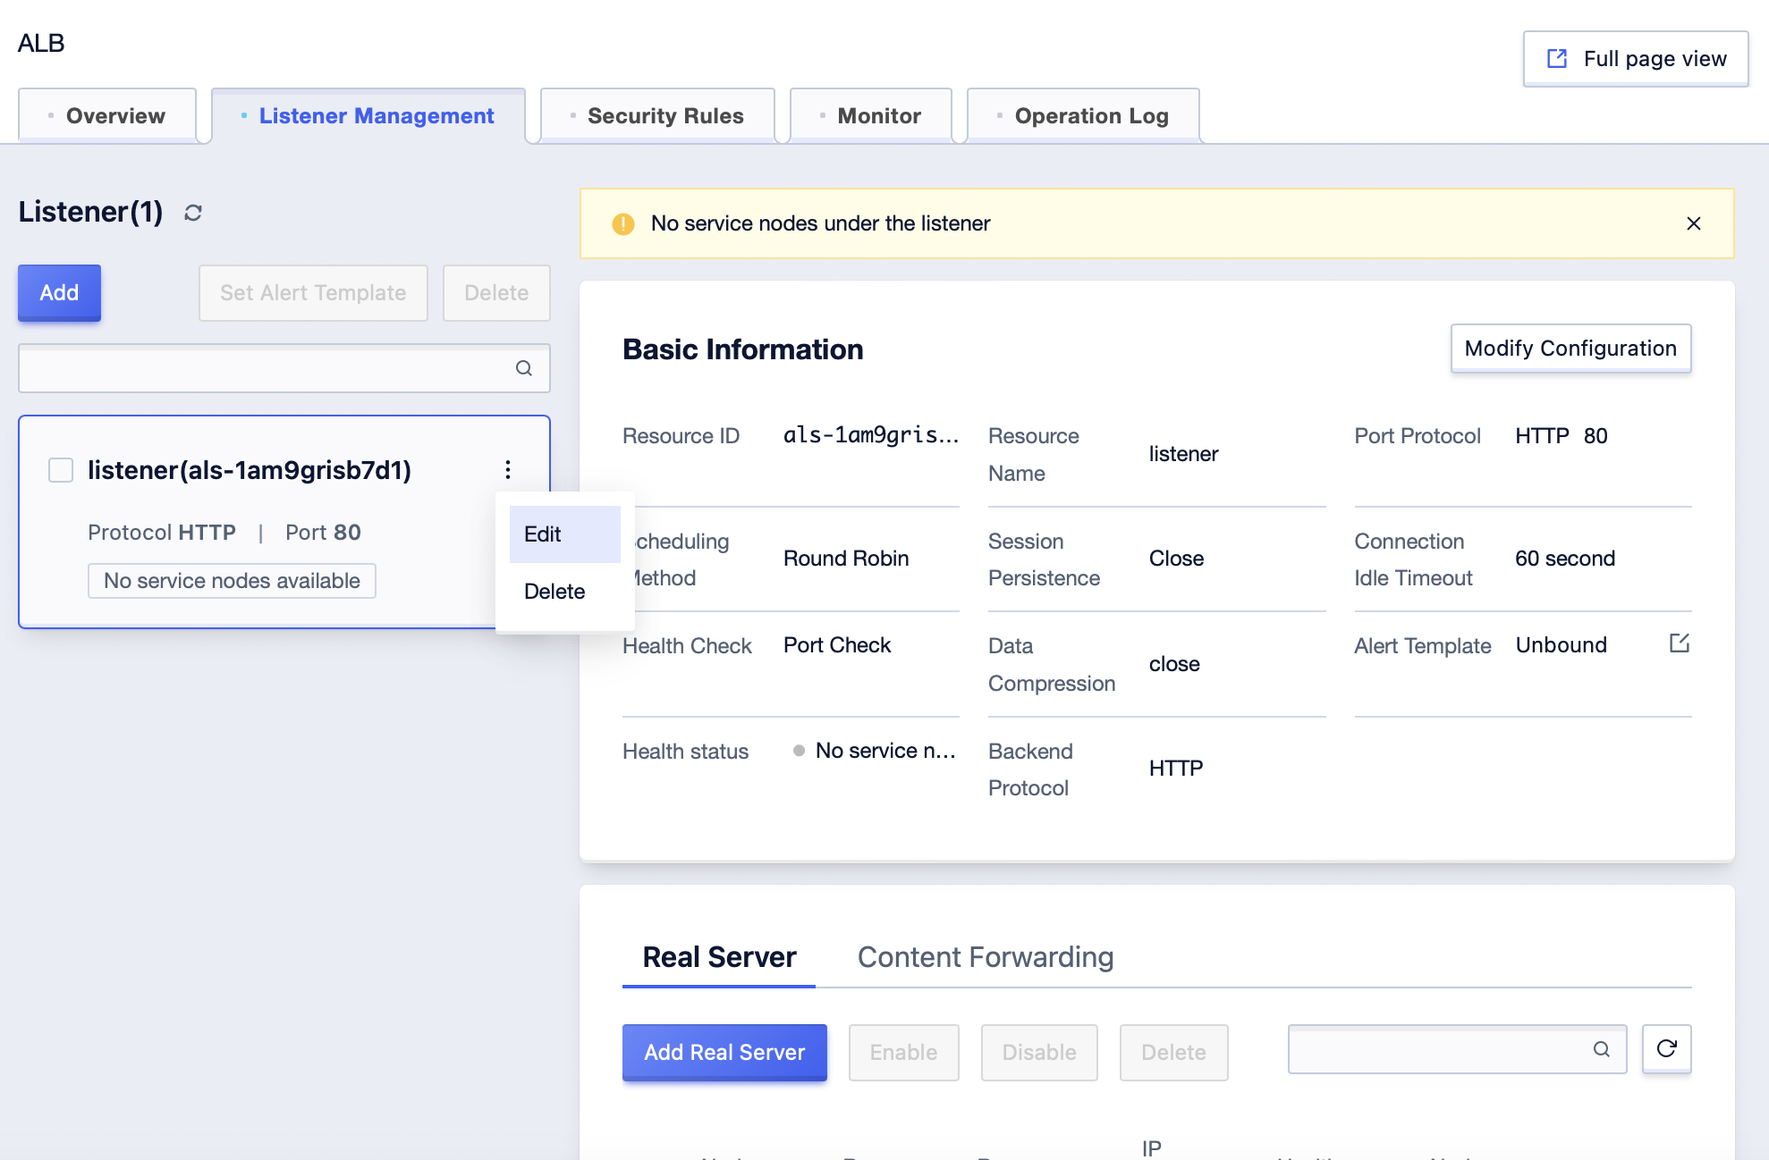Click the Data Compression 'close' value
This screenshot has width=1769, height=1160.
[x=1174, y=664]
